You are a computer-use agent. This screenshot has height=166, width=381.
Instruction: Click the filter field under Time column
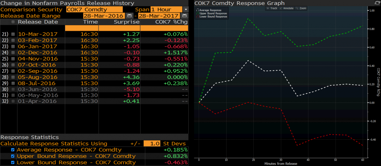click(81, 28)
